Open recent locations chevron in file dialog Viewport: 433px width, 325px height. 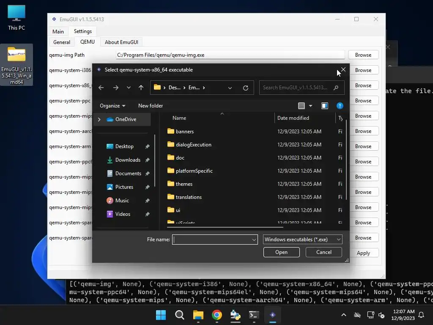(129, 88)
